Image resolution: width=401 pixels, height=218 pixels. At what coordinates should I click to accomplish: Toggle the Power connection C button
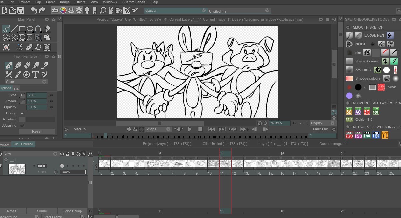22,101
